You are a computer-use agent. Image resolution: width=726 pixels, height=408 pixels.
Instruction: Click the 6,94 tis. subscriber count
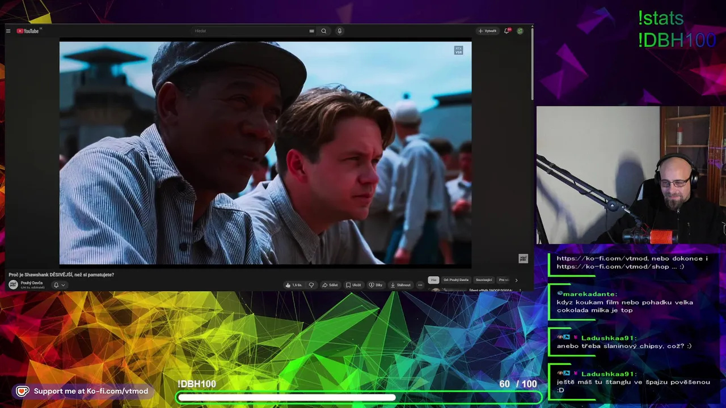[33, 288]
